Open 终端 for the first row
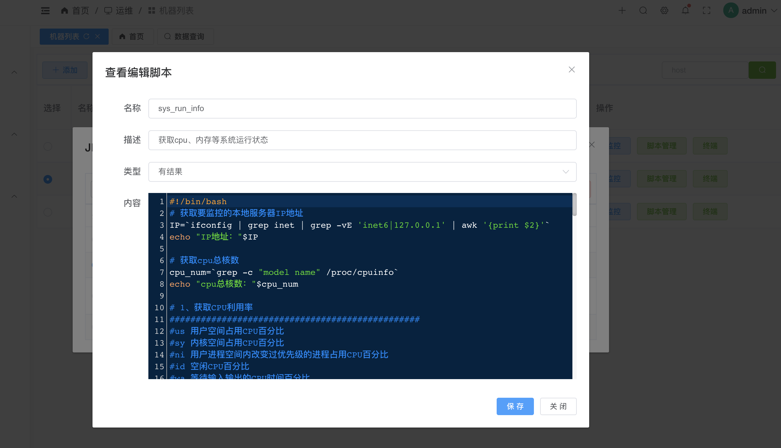The image size is (781, 448). pos(710,146)
